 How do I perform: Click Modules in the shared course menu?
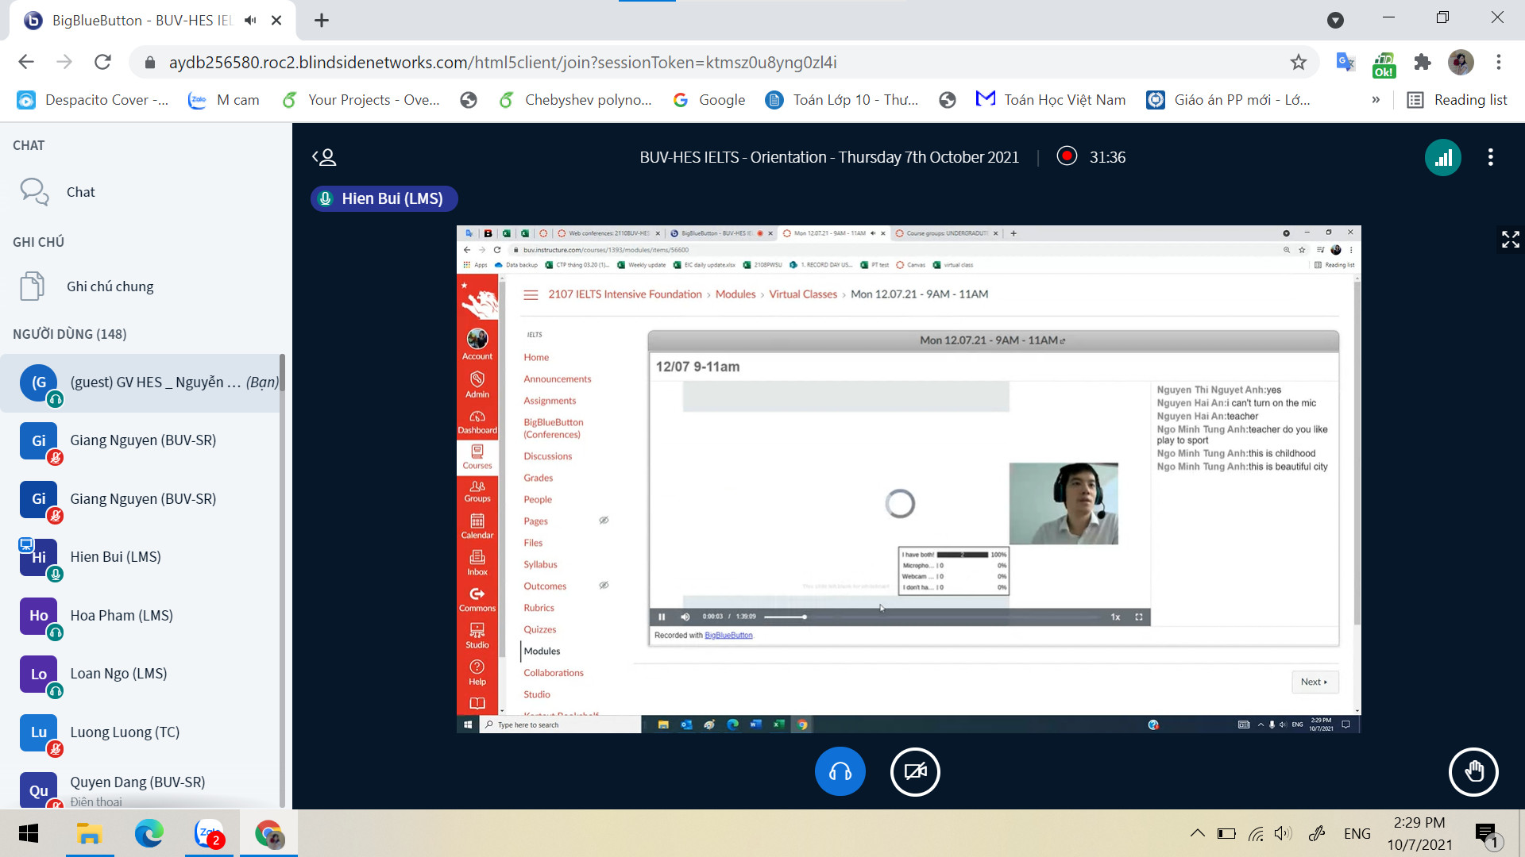(x=542, y=651)
